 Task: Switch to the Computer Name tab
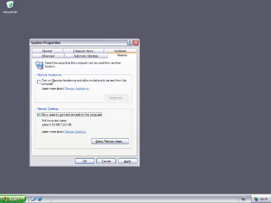pyautogui.click(x=83, y=51)
